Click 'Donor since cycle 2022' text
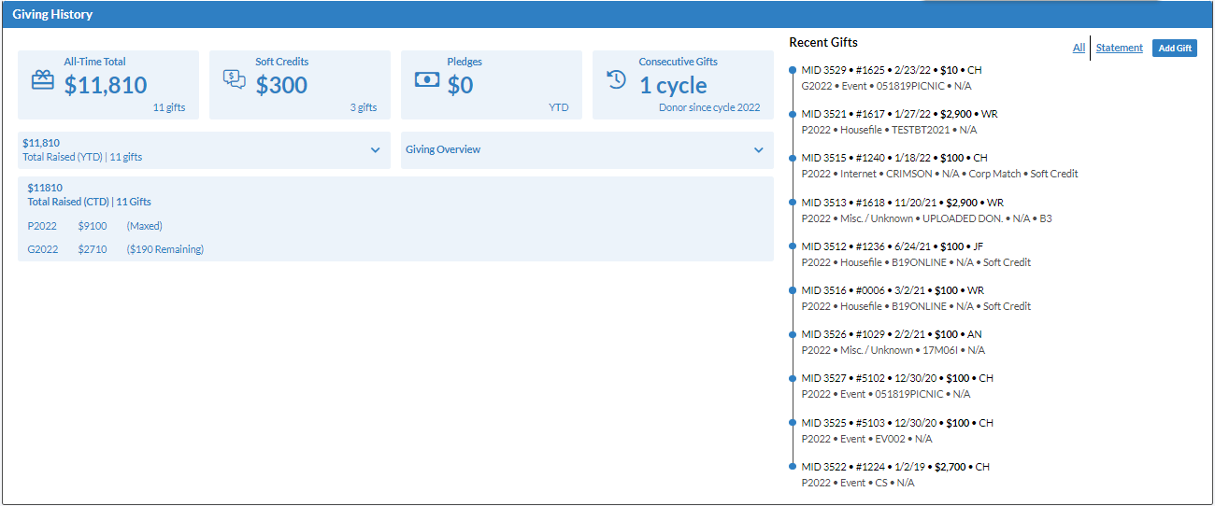1215x506 pixels. (x=709, y=107)
